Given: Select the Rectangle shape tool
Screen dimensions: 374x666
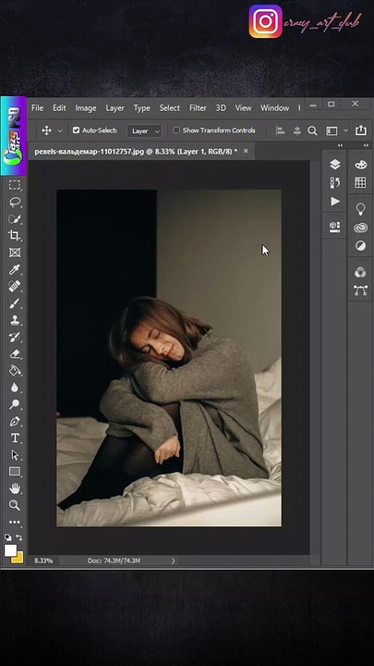Looking at the screenshot, I should 15,472.
